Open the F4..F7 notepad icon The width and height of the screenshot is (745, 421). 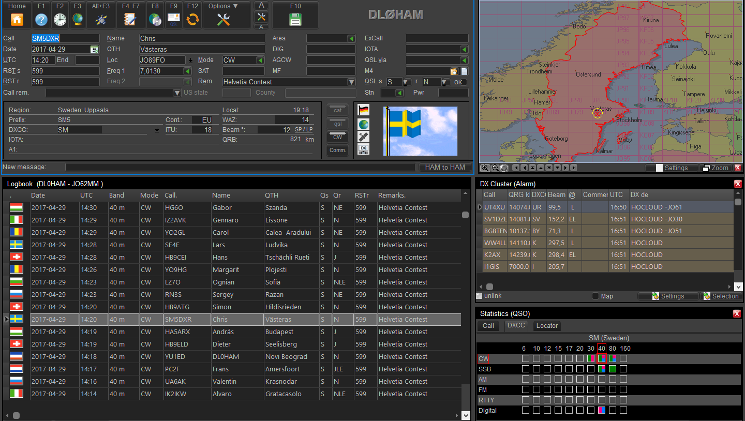pos(130,14)
